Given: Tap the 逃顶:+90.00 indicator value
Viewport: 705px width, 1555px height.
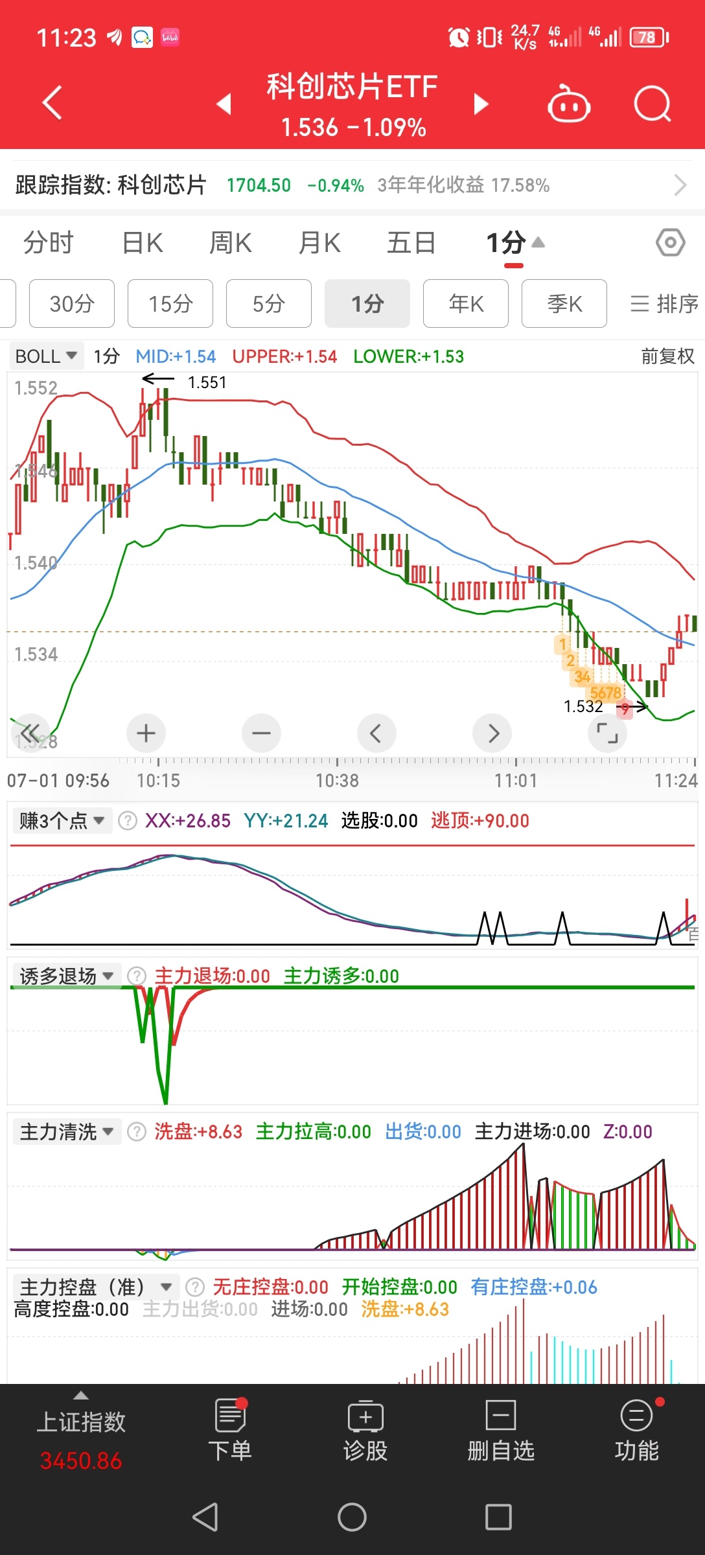Looking at the screenshot, I should (x=480, y=821).
